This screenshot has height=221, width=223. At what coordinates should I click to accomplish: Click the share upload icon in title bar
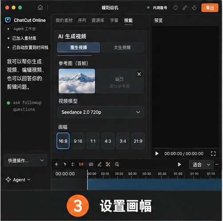pyautogui.click(x=194, y=8)
